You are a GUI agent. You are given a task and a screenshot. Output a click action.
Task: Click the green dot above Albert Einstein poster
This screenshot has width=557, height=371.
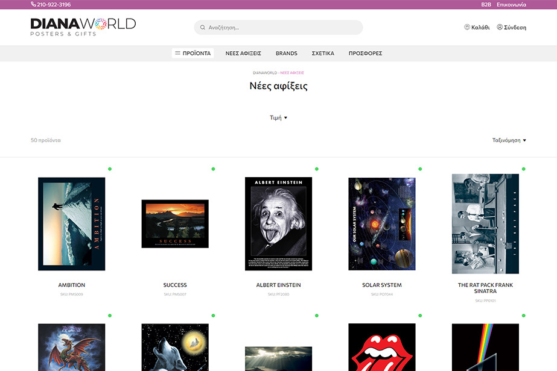point(316,169)
